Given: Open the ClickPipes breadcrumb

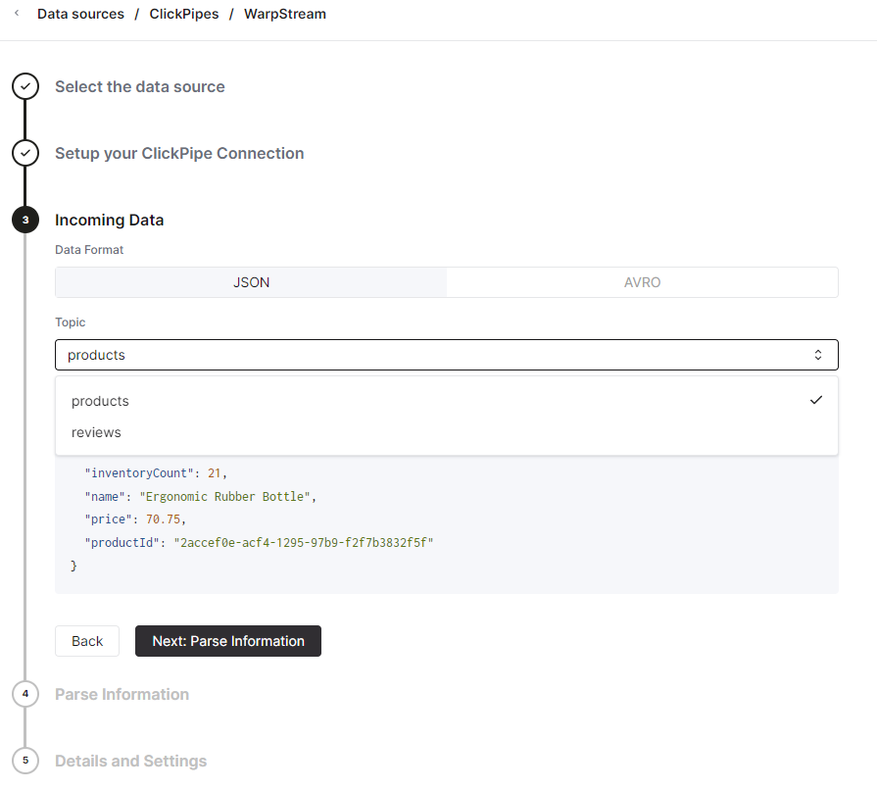Looking at the screenshot, I should point(184,15).
